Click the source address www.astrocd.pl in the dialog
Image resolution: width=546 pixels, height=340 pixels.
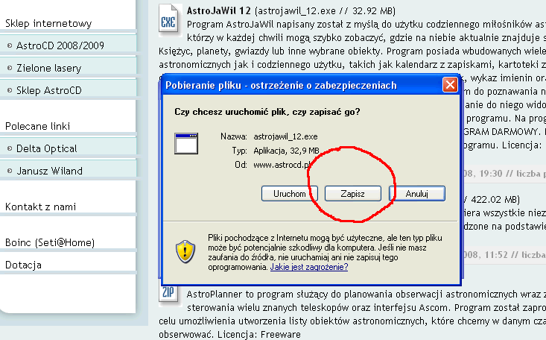282,165
